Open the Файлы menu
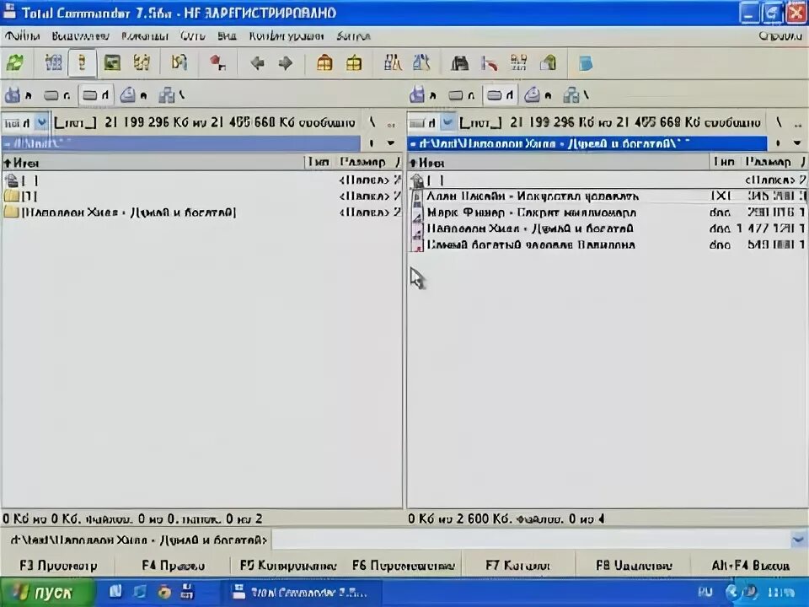The image size is (809, 607). (22, 36)
